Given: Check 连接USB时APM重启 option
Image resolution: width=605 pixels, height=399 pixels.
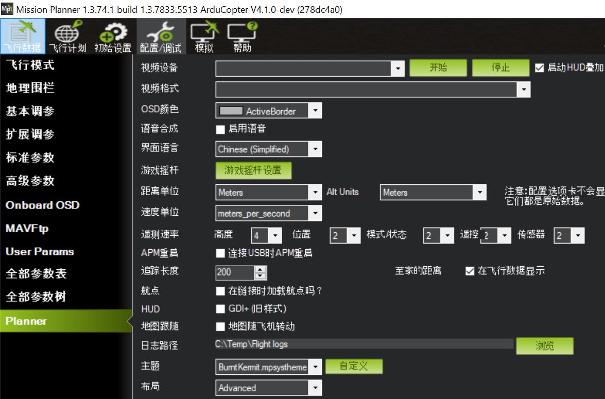Looking at the screenshot, I should [x=220, y=253].
